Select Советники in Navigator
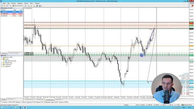The height and width of the screenshot is (109, 194). 8,64
